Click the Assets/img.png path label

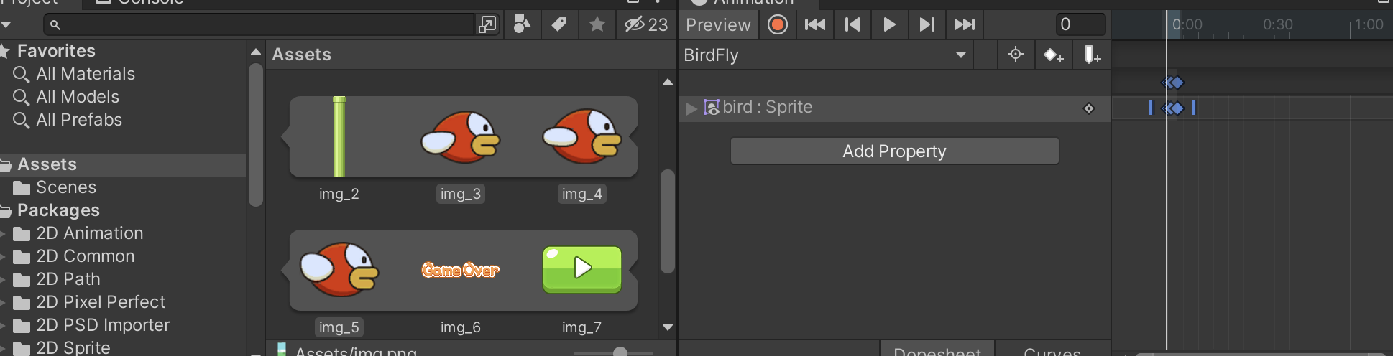356,351
